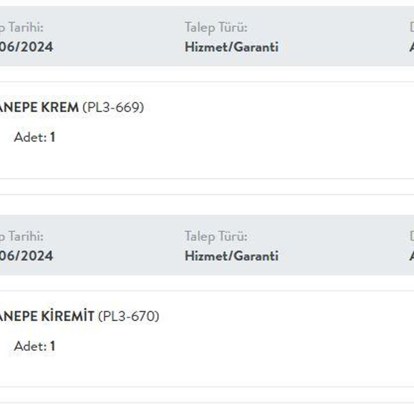Click the number 1 beside Adet for PL3-669
This screenshot has width=414, height=414.
[x=52, y=137]
